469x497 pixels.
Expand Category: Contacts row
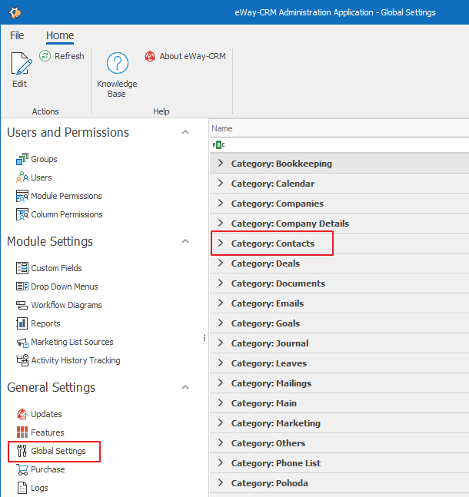pos(221,243)
